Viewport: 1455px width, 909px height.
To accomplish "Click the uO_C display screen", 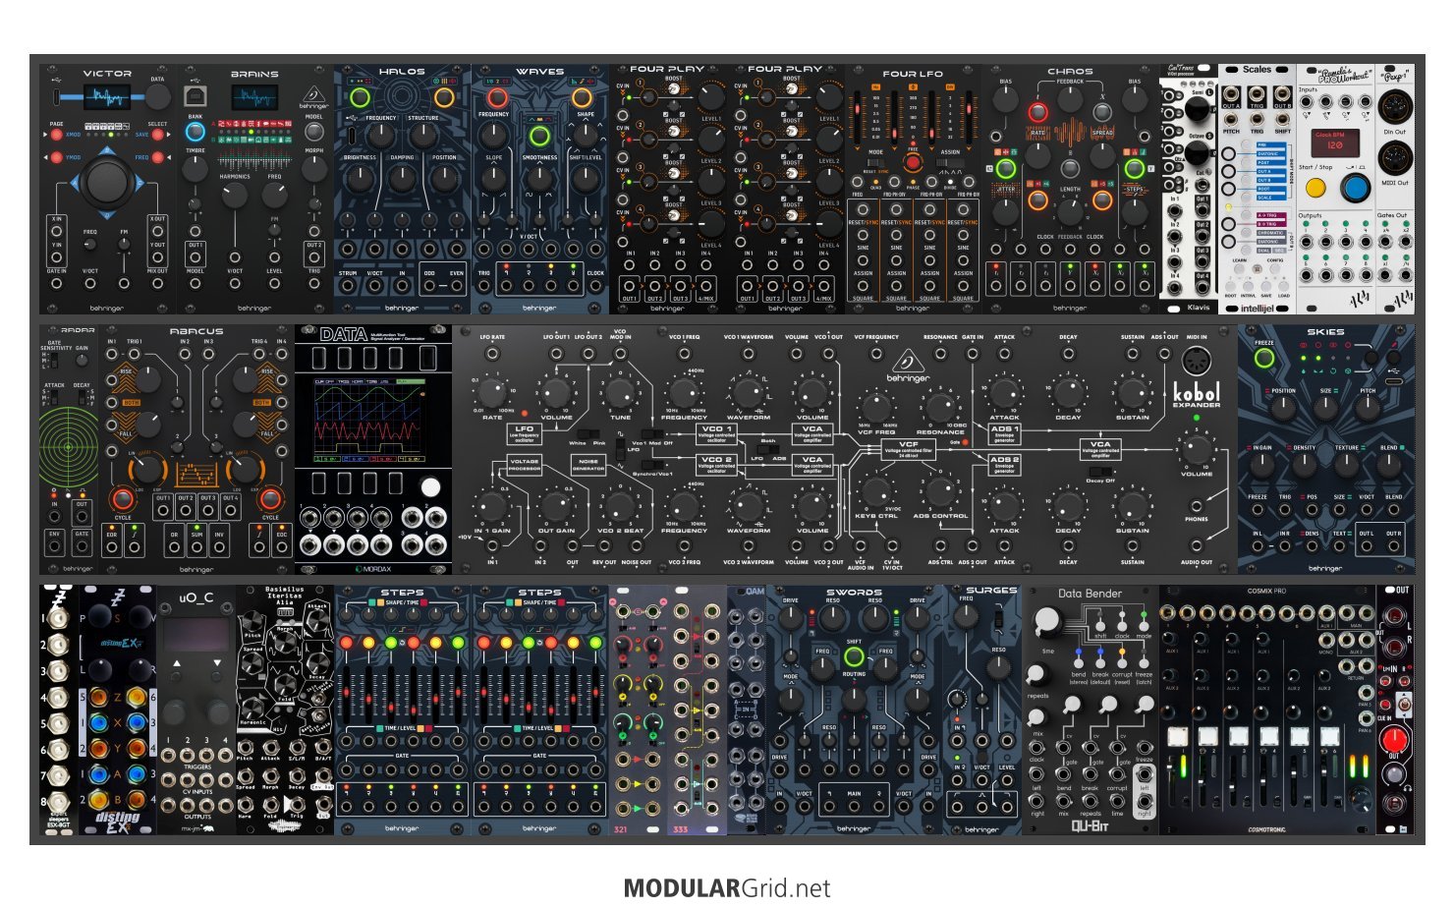I will click(x=196, y=634).
